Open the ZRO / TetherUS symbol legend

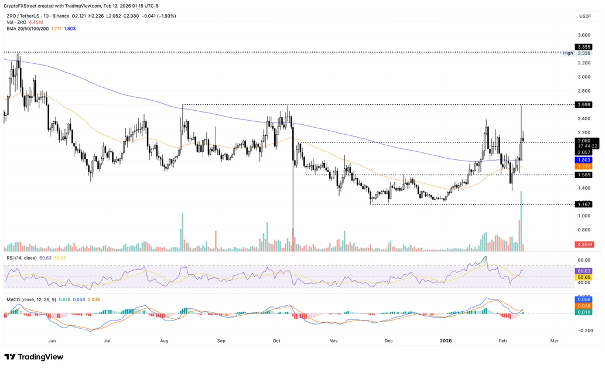25,16
